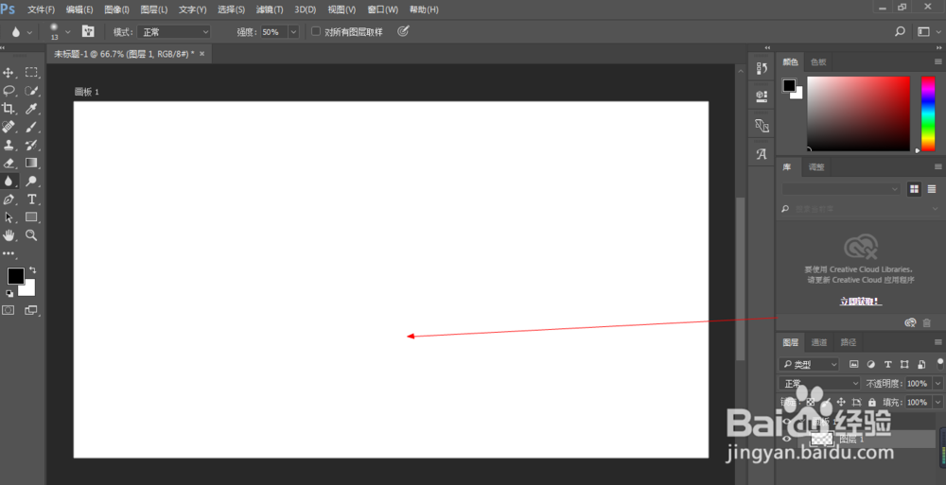Image resolution: width=946 pixels, height=485 pixels.
Task: Switch library to list view
Action: [932, 189]
